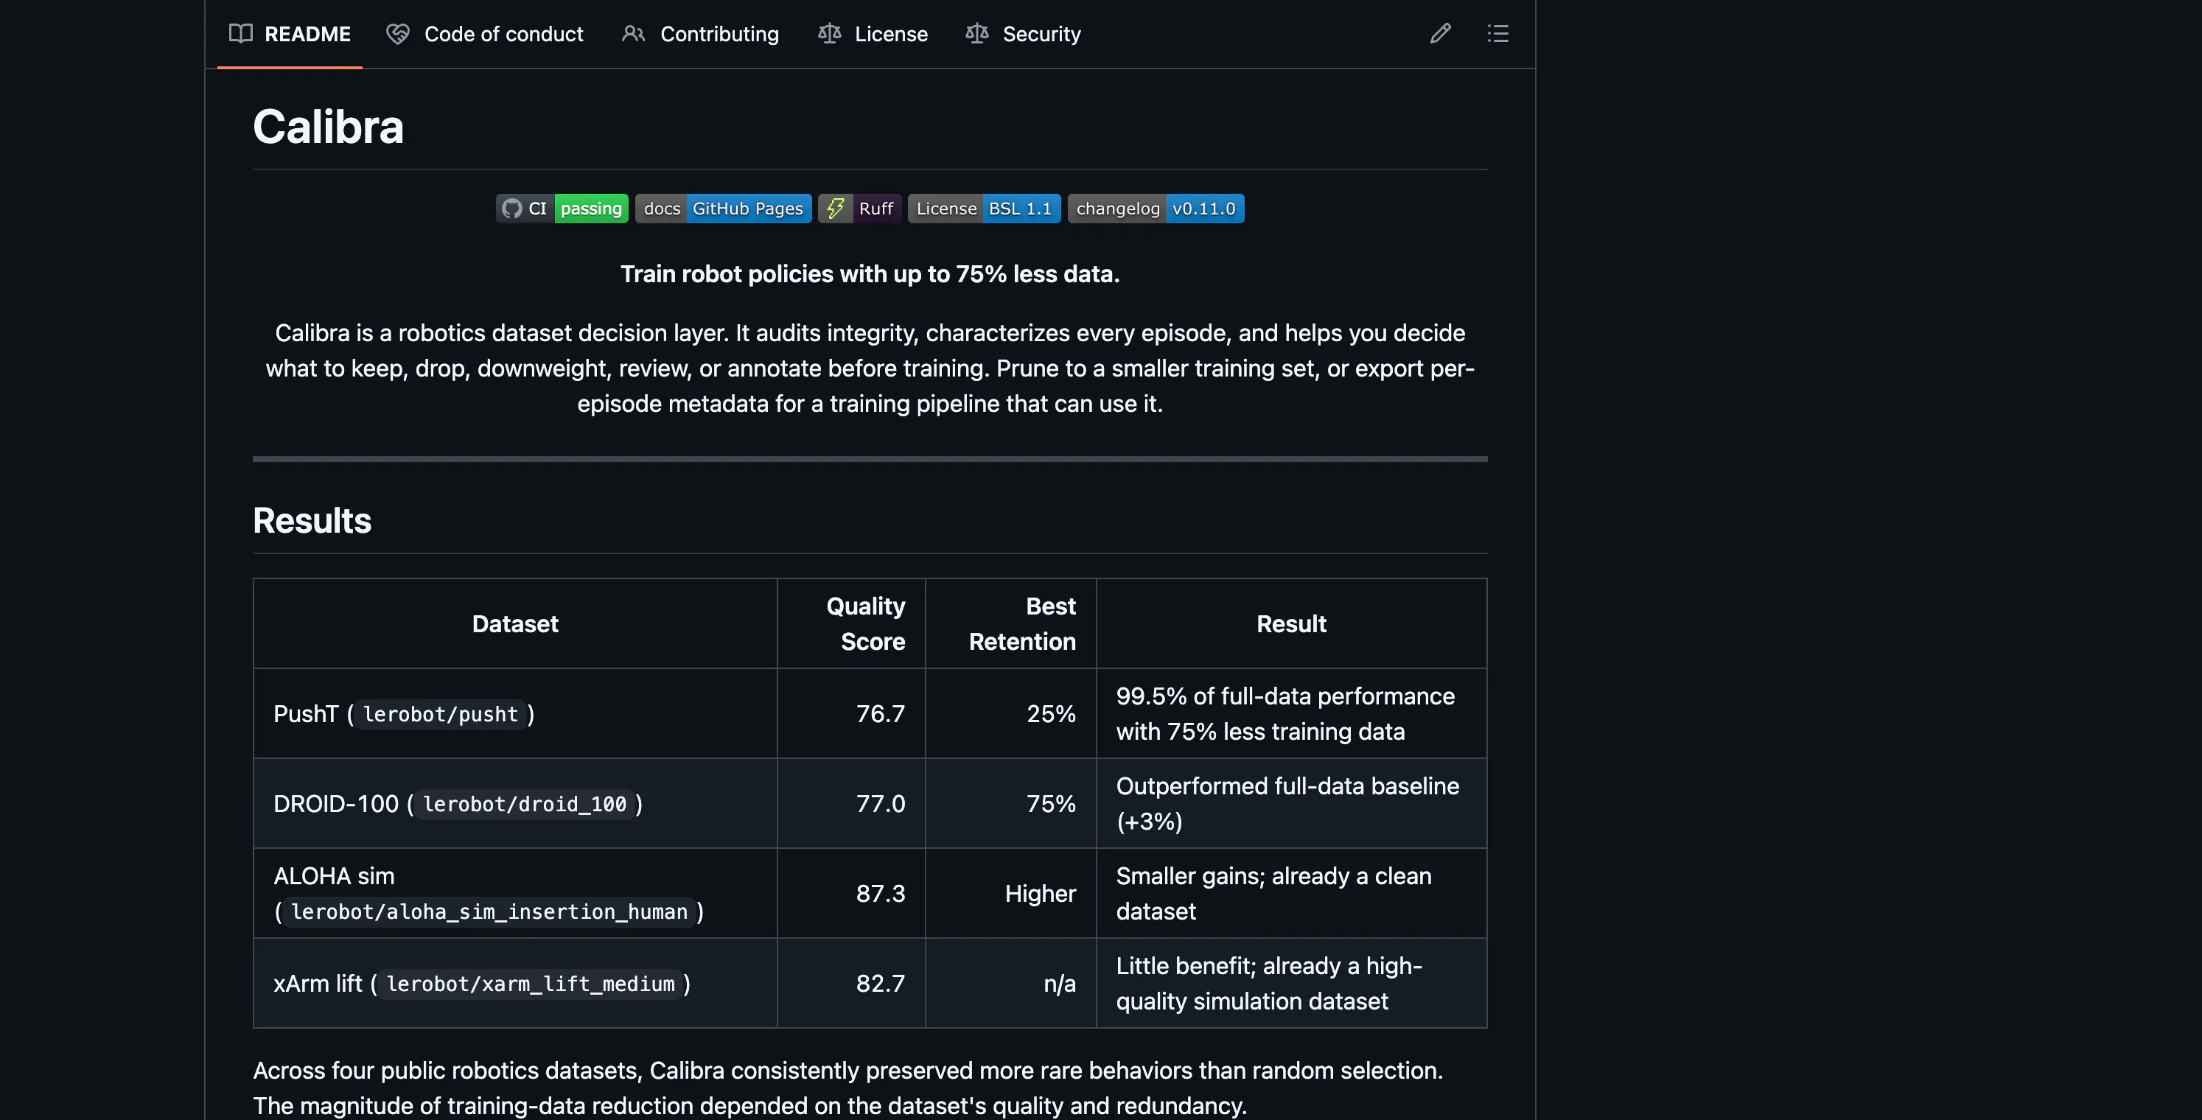The image size is (2202, 1120).
Task: Click the Calibra heading
Action: [328, 127]
